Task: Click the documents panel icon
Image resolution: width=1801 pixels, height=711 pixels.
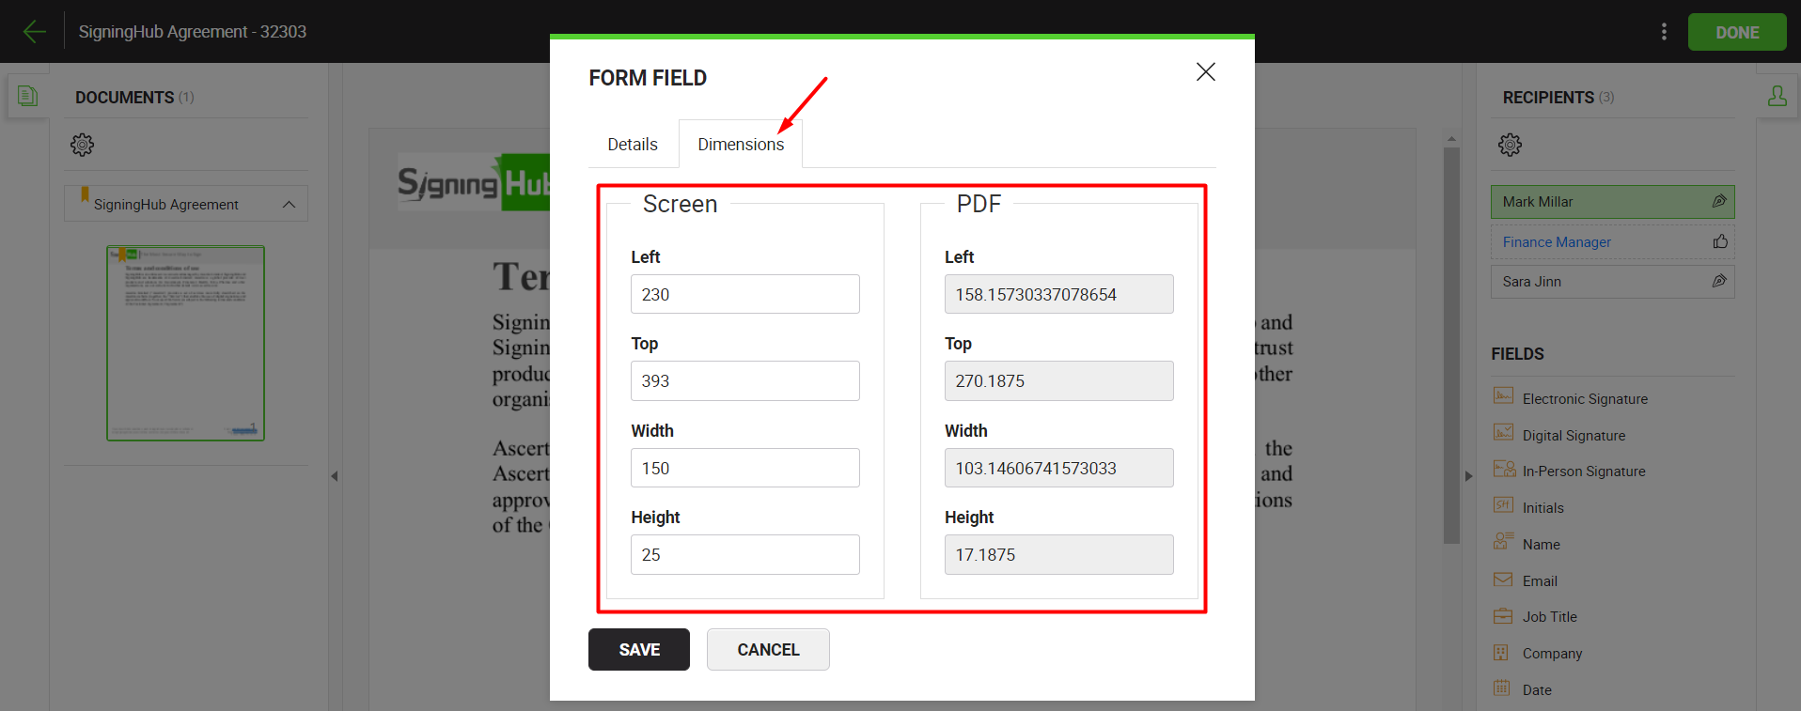Action: tap(28, 96)
